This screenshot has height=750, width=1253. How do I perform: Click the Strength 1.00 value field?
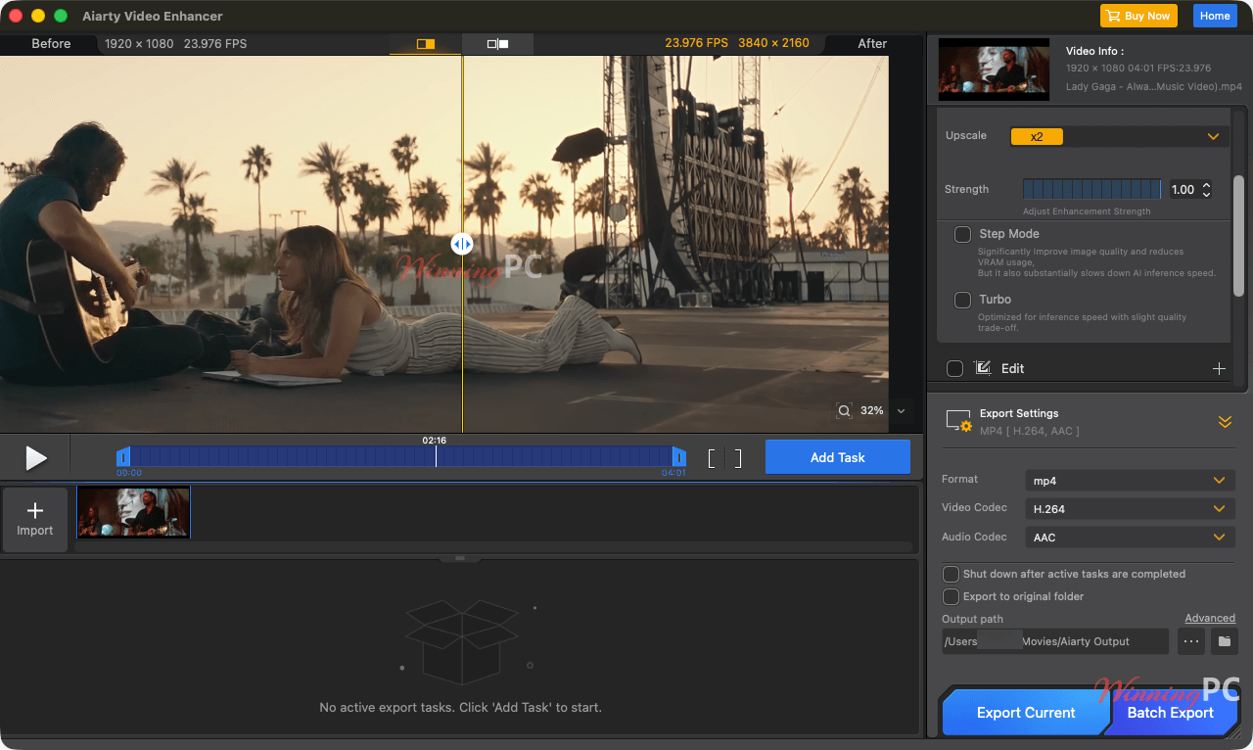click(x=1183, y=190)
